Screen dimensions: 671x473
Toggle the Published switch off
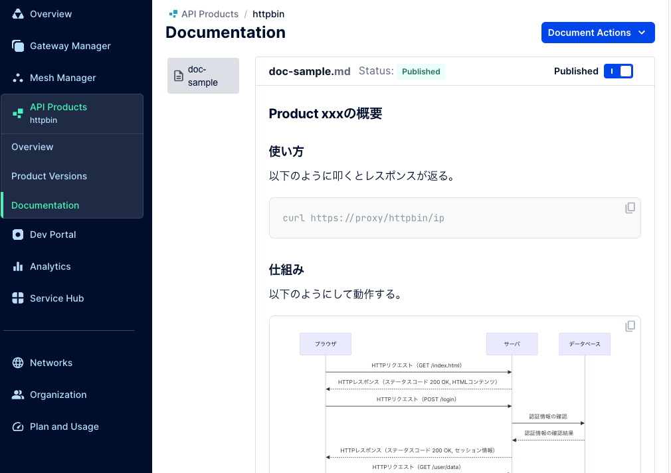point(619,71)
